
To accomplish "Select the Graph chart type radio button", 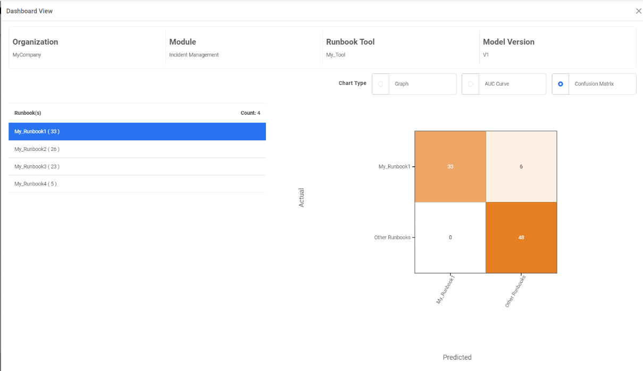I will [x=380, y=84].
